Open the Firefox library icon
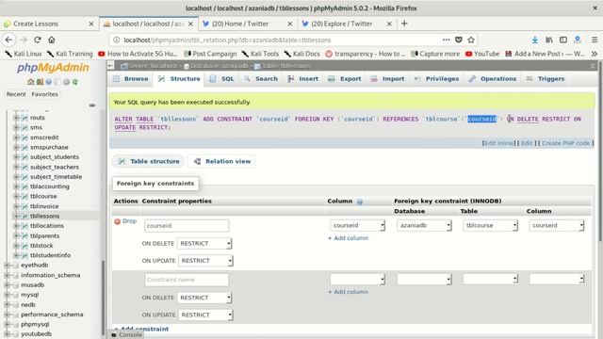The image size is (603, 339). coord(549,40)
